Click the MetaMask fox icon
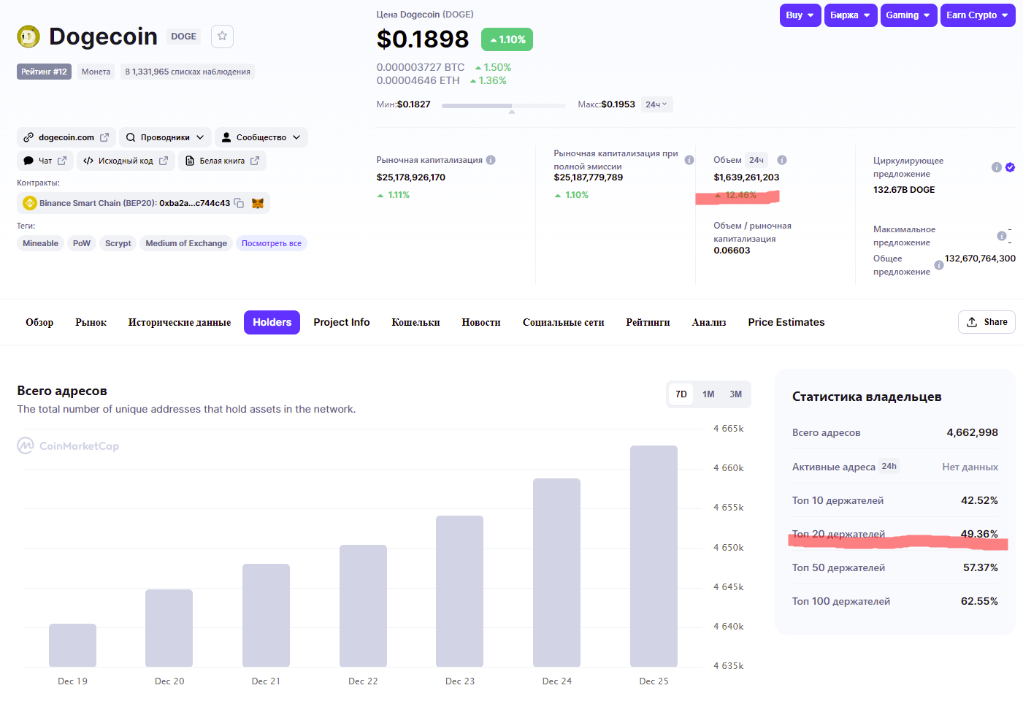Viewport: 1023px width, 715px height. 258,203
